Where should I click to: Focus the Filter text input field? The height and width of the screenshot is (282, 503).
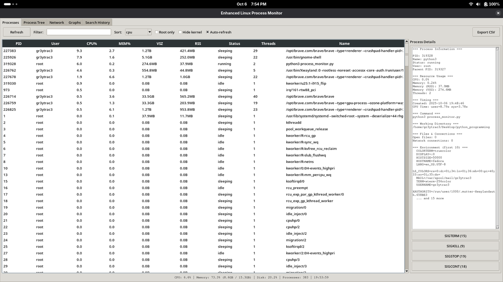coord(79,32)
